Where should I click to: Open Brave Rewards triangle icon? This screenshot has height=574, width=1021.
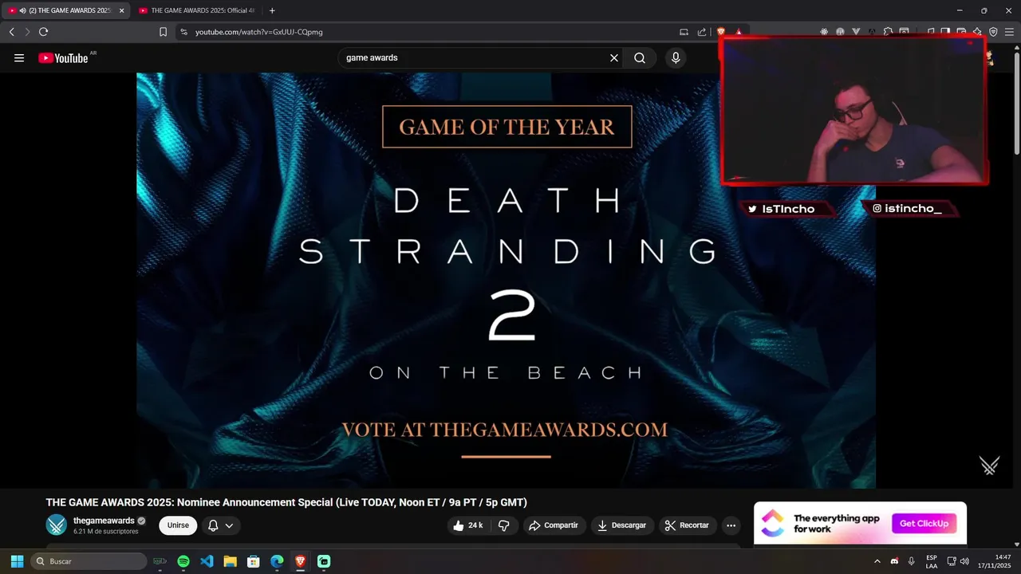[739, 32]
